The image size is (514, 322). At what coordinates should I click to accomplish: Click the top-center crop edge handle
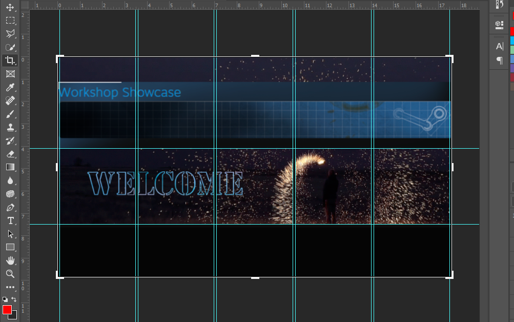click(255, 56)
